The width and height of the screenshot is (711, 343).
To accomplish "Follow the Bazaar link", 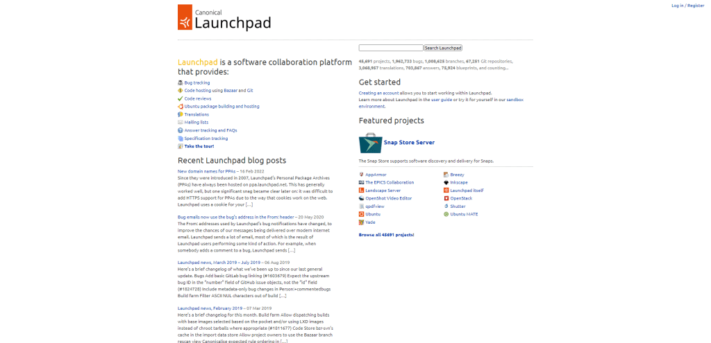I will pos(231,91).
